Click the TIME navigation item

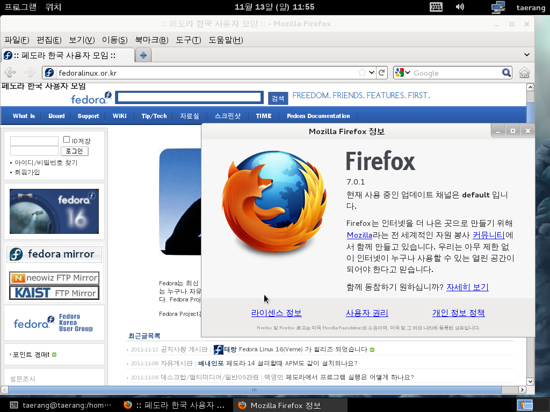point(264,116)
